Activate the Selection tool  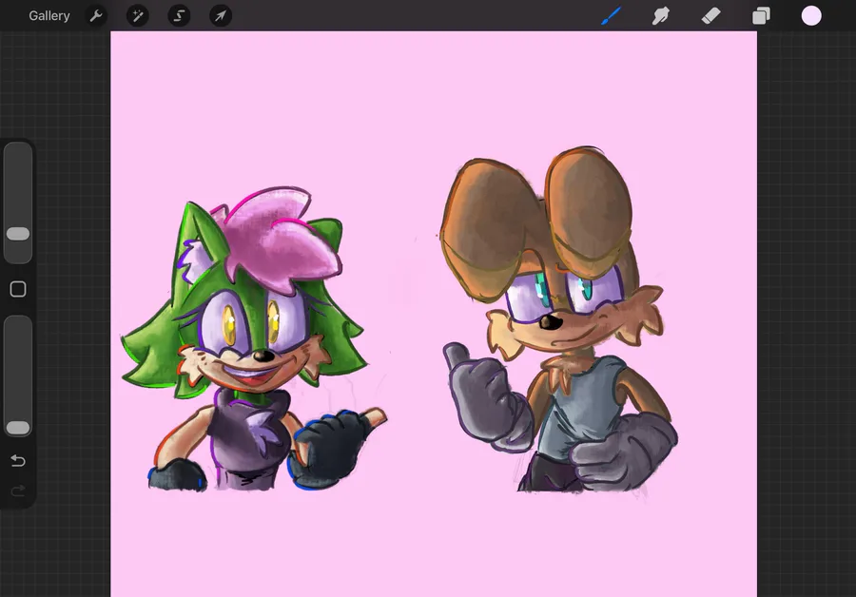pos(179,16)
